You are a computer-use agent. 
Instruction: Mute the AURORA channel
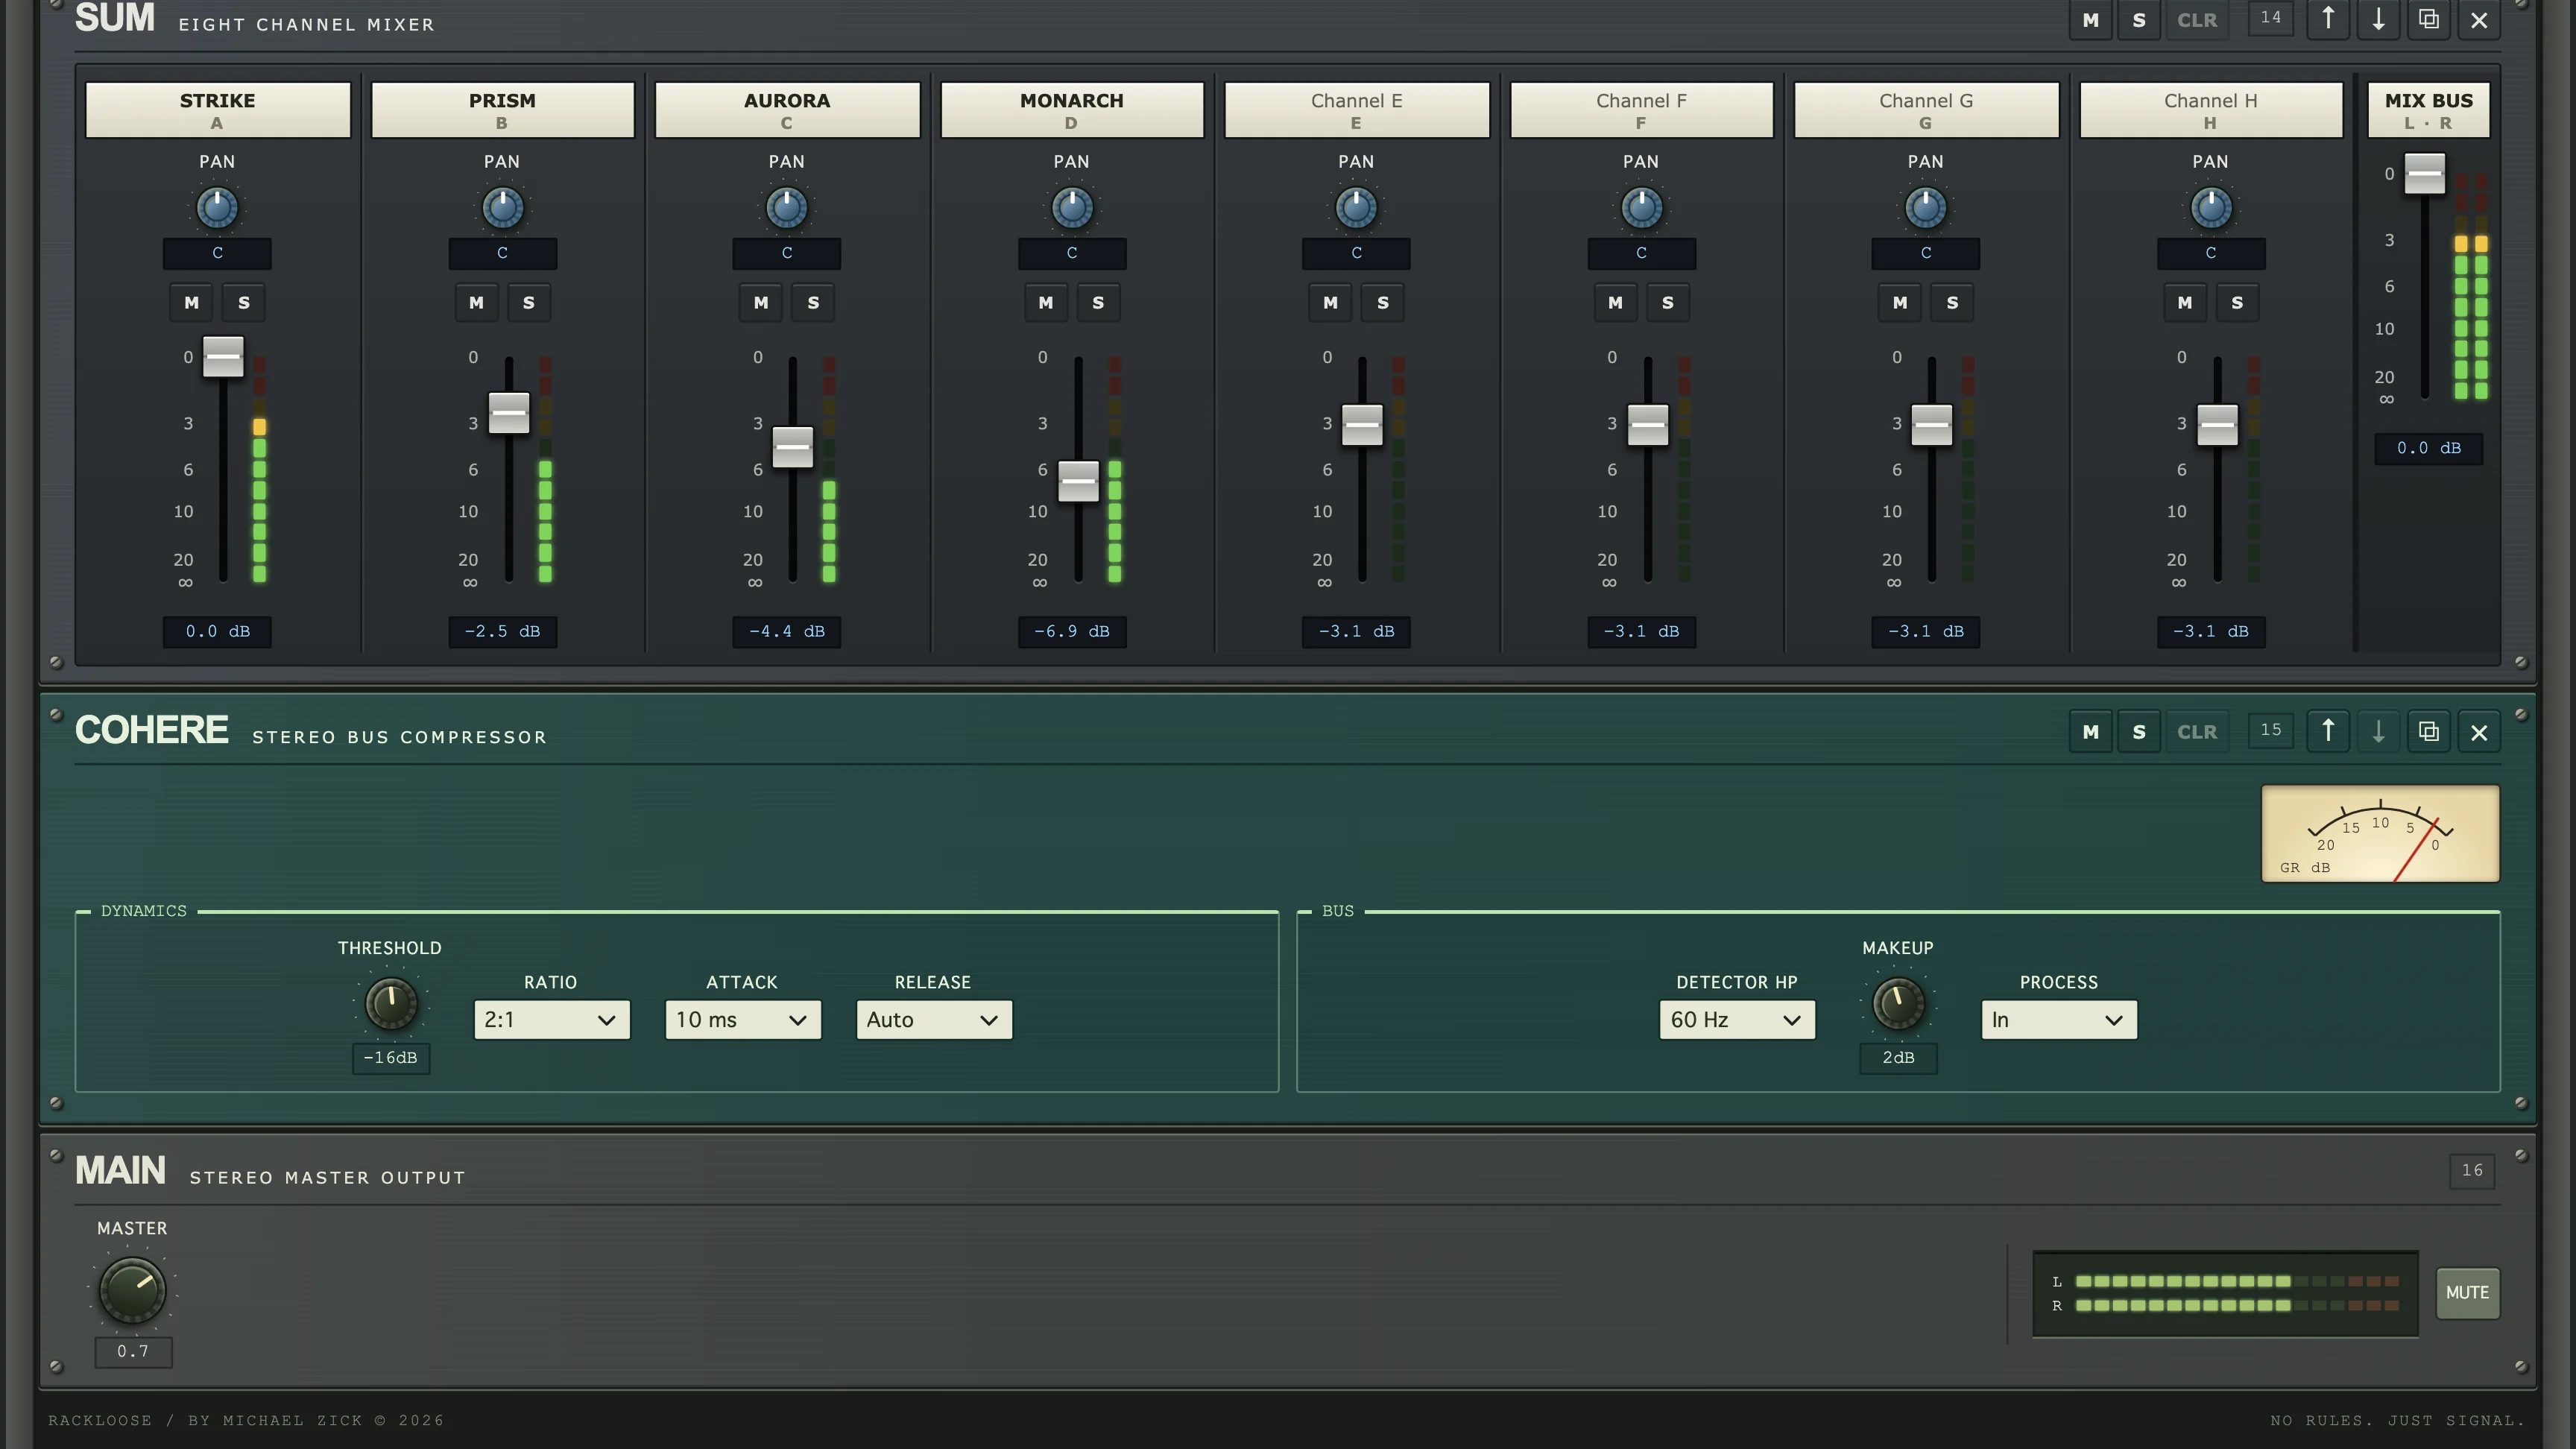[x=761, y=303]
